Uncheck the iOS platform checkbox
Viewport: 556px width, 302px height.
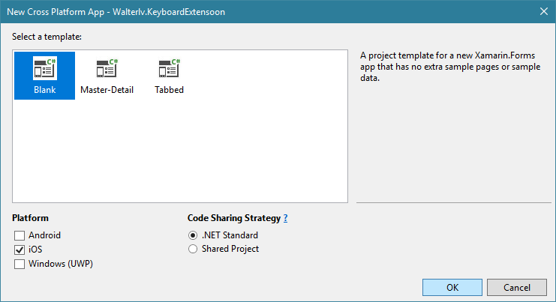(20, 250)
